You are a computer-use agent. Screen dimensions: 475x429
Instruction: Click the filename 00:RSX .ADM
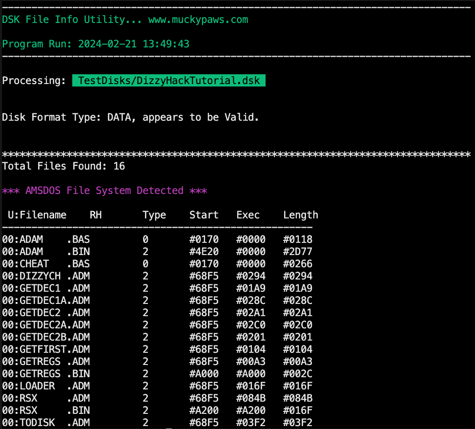click(46, 398)
